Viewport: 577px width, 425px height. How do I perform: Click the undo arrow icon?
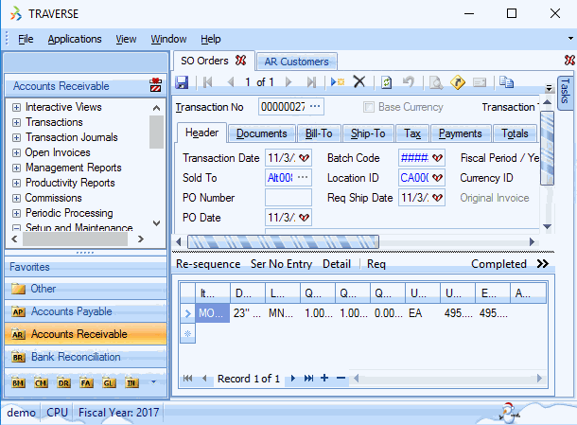pyautogui.click(x=409, y=81)
